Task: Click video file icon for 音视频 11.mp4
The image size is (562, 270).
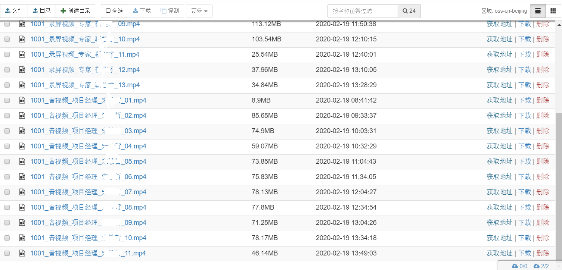Action: [x=22, y=253]
